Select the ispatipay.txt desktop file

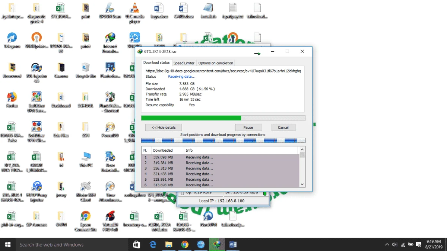tap(232, 11)
